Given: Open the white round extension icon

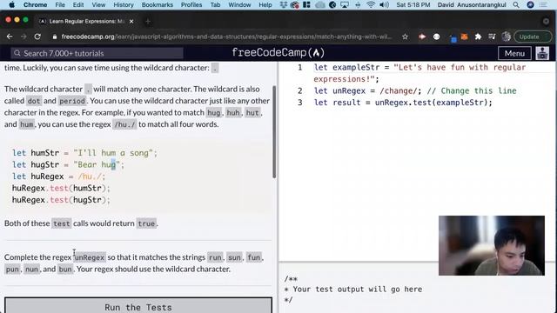Looking at the screenshot, I should (436, 37).
